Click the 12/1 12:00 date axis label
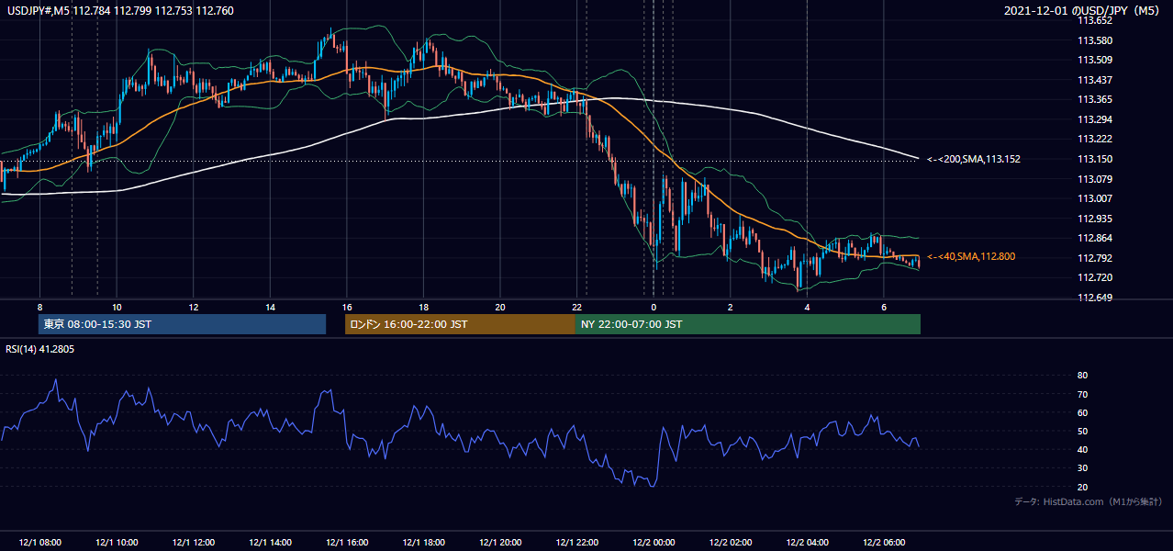This screenshot has height=551, width=1173. [193, 542]
